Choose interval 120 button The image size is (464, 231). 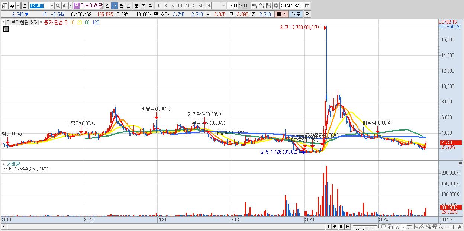tap(208, 6)
